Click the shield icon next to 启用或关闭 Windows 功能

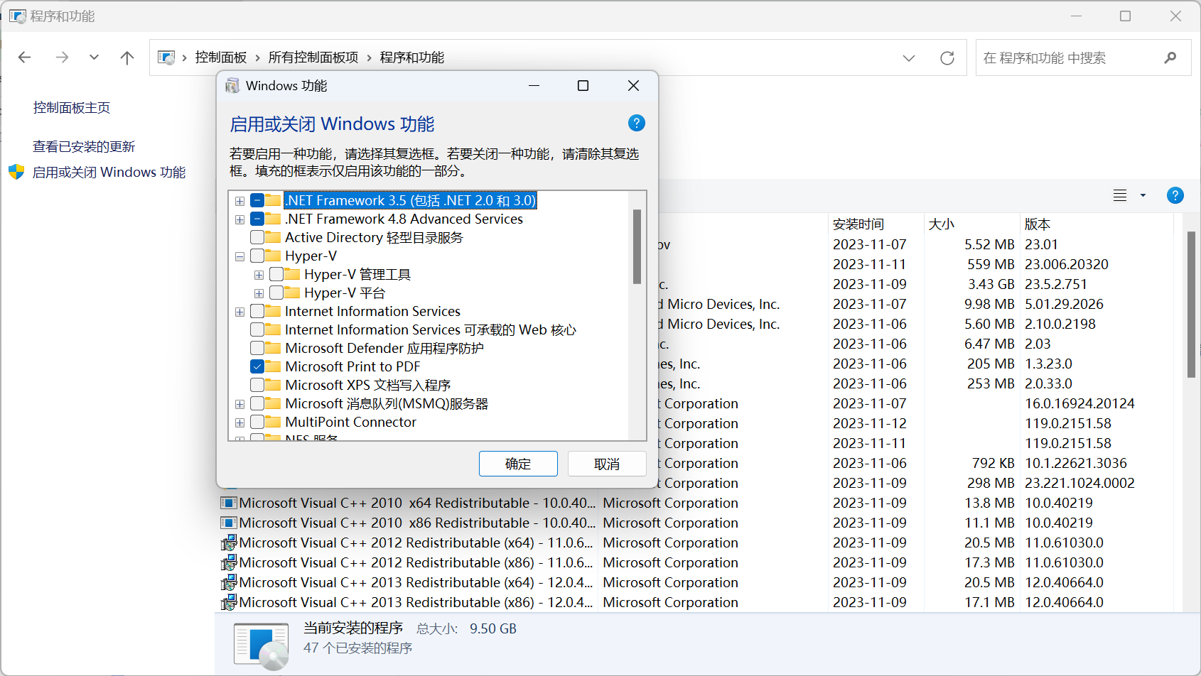[x=16, y=172]
